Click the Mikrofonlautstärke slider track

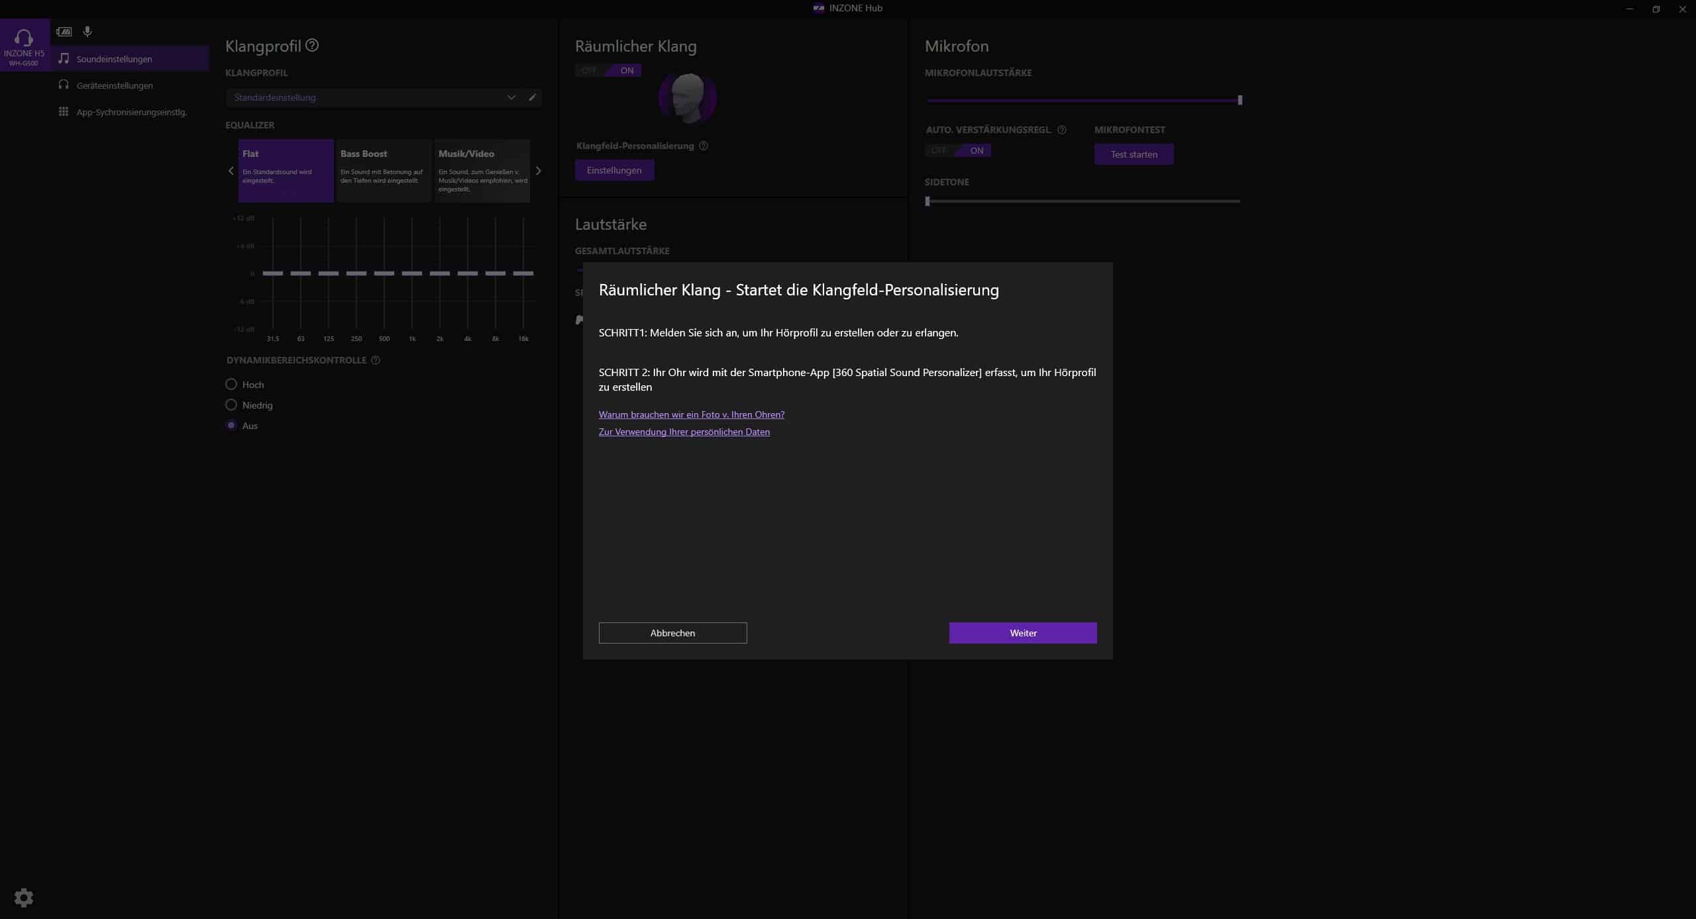pyautogui.click(x=1083, y=101)
